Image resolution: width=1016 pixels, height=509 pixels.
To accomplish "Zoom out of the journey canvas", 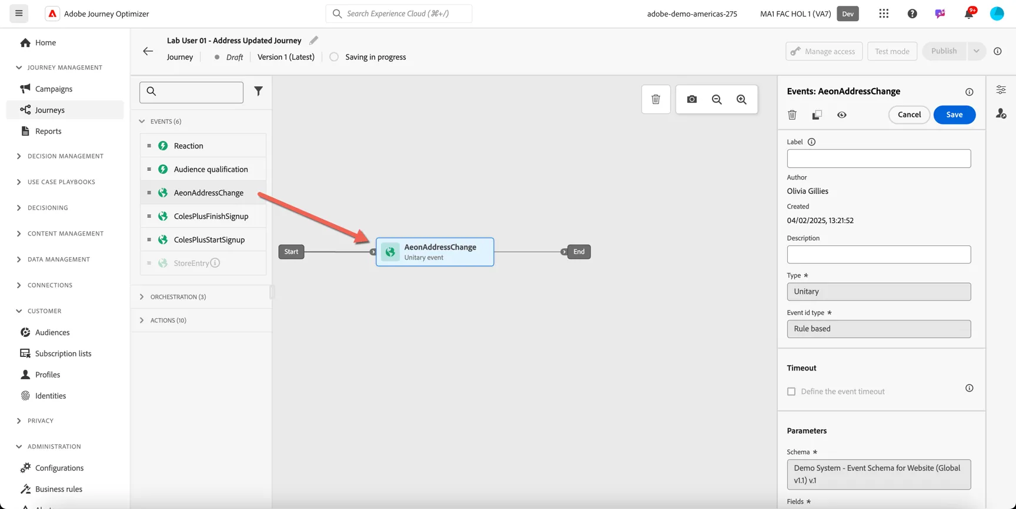I will (x=717, y=99).
